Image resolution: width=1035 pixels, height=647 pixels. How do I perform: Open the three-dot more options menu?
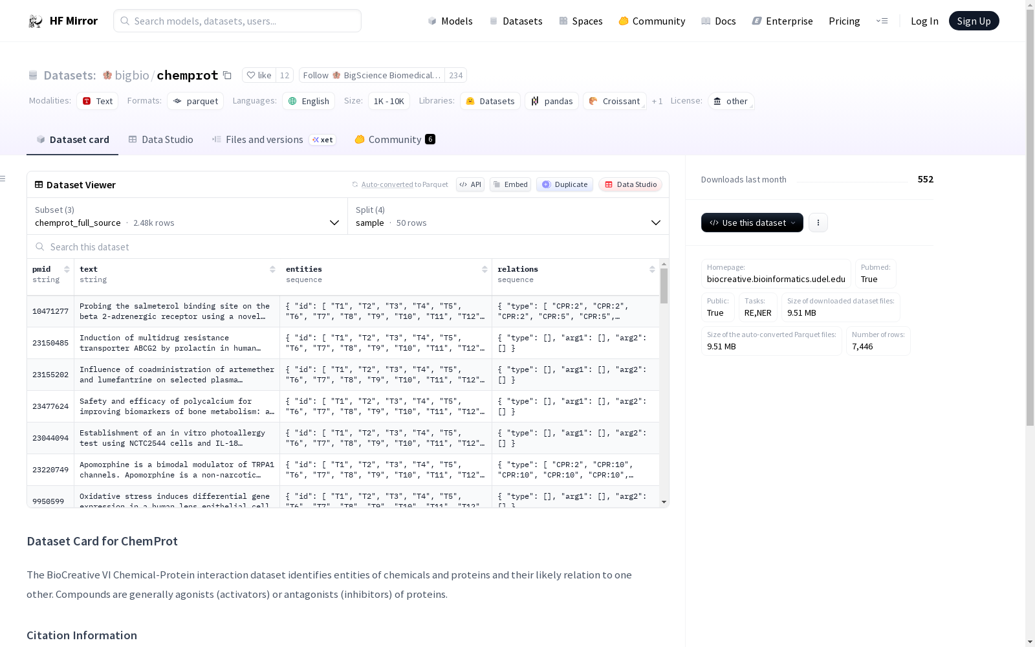[818, 223]
